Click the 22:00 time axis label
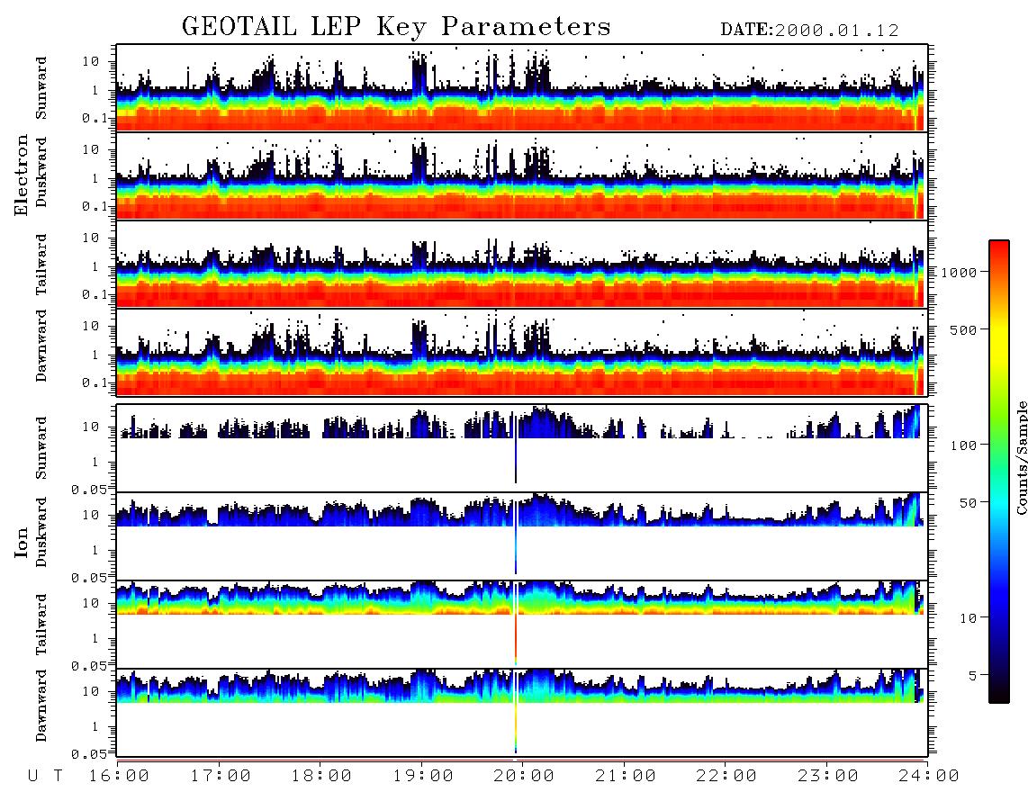 726,777
